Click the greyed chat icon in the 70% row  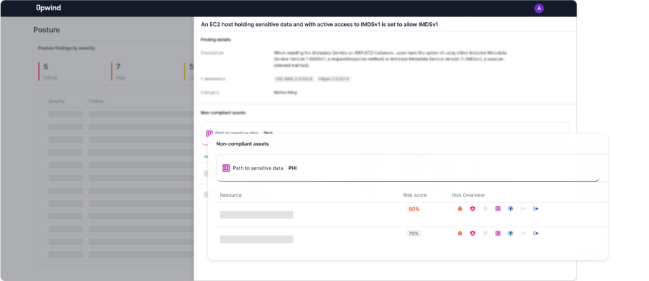tap(485, 234)
